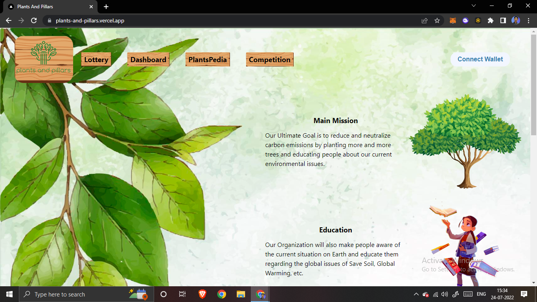537x302 pixels.
Task: Show hidden tray icons
Action: click(x=416, y=294)
